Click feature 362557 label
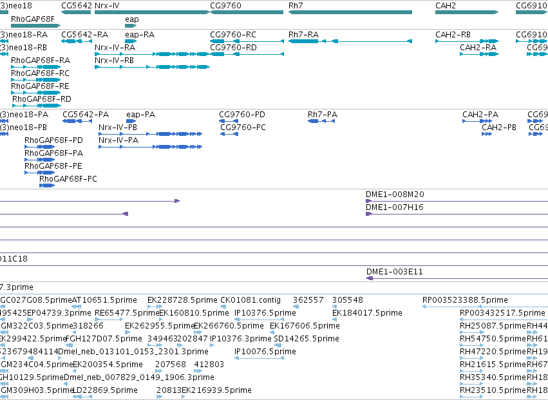Viewport: 548px width, 400px height. (308, 300)
